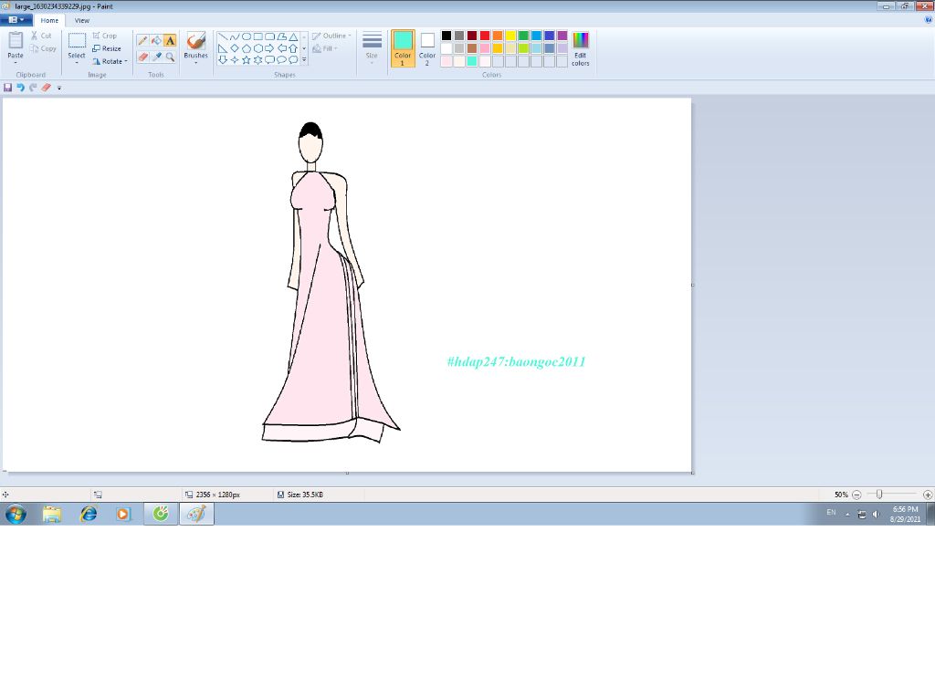Screen dimensions: 935x698
Task: Choose the Right triangle shape
Action: point(223,48)
